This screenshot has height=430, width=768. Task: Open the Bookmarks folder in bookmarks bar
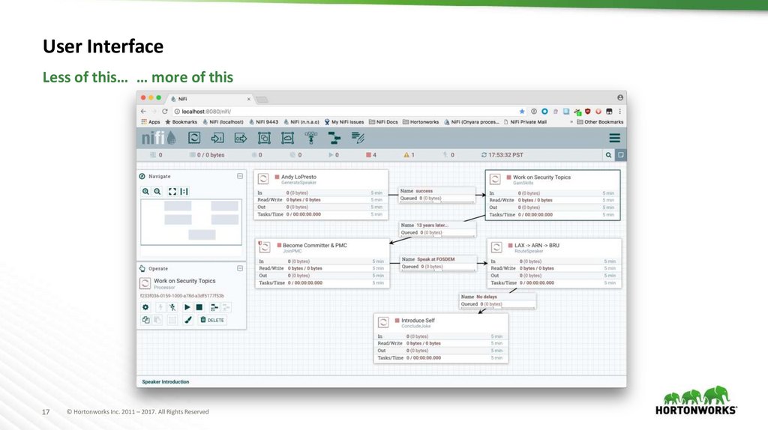181,122
